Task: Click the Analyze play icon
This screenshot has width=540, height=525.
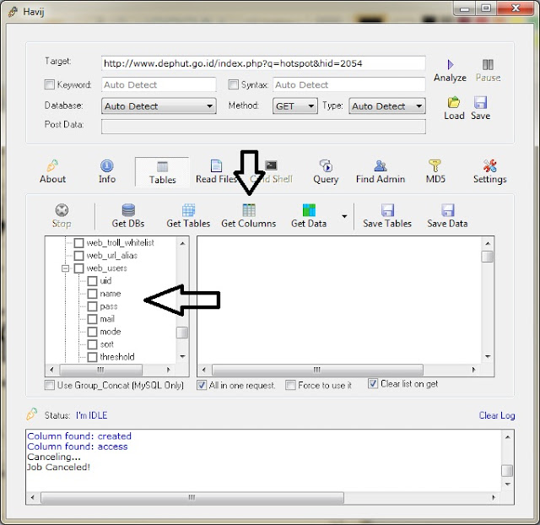Action: tap(450, 64)
